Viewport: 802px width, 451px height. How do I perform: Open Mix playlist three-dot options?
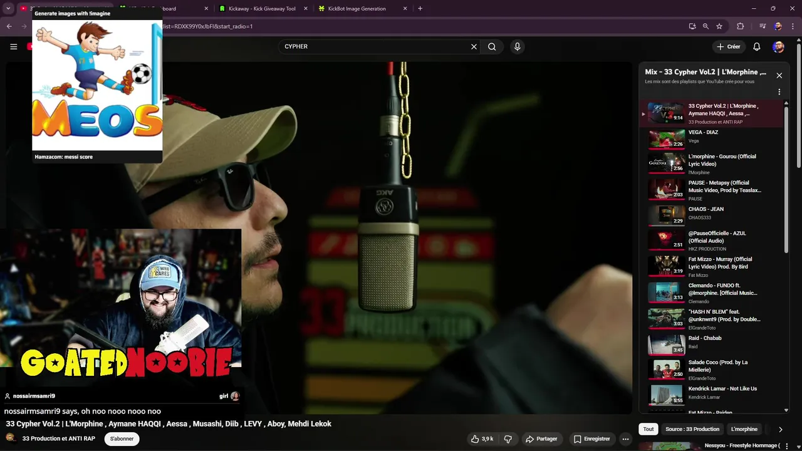[x=779, y=91]
